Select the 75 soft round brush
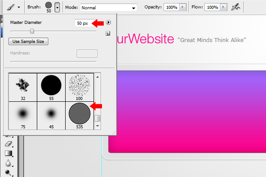Image resolution: width=266 pixels, height=177 pixels. pos(23,115)
